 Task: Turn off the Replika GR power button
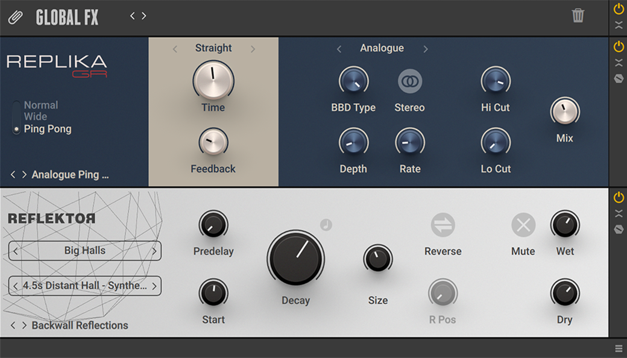coord(619,46)
